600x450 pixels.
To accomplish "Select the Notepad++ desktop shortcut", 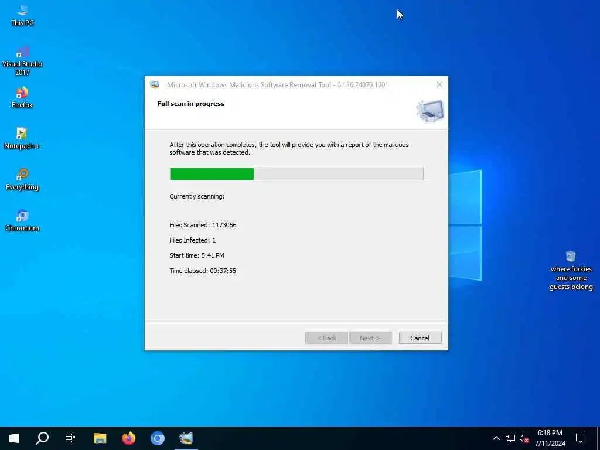I will 22,138.
